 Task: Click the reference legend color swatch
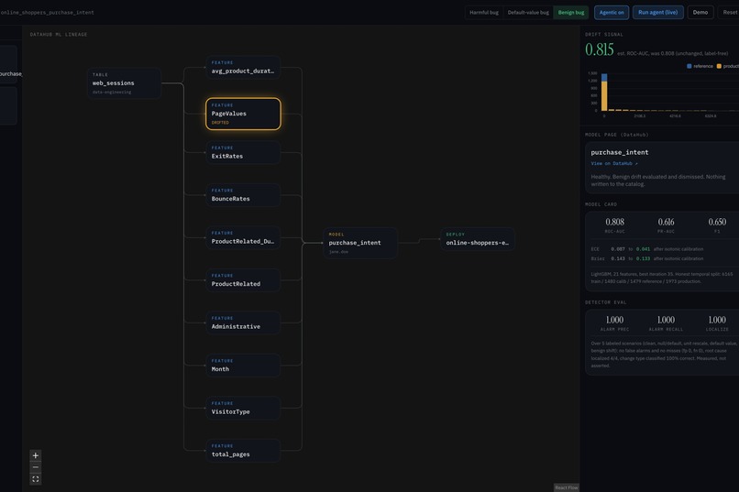689,66
